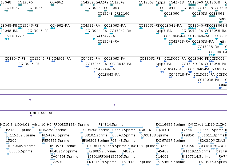The width and height of the screenshot is (227, 166).
Task: Click the CG4962 gene label
Action: coord(57,2)
